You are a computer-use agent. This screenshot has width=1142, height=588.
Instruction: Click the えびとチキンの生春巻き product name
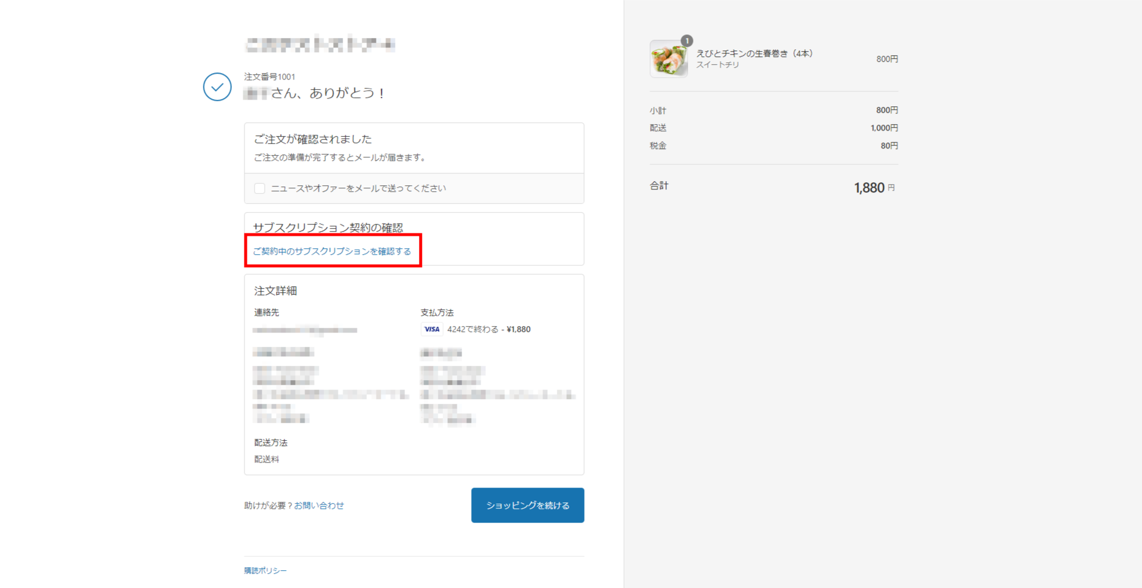click(754, 53)
